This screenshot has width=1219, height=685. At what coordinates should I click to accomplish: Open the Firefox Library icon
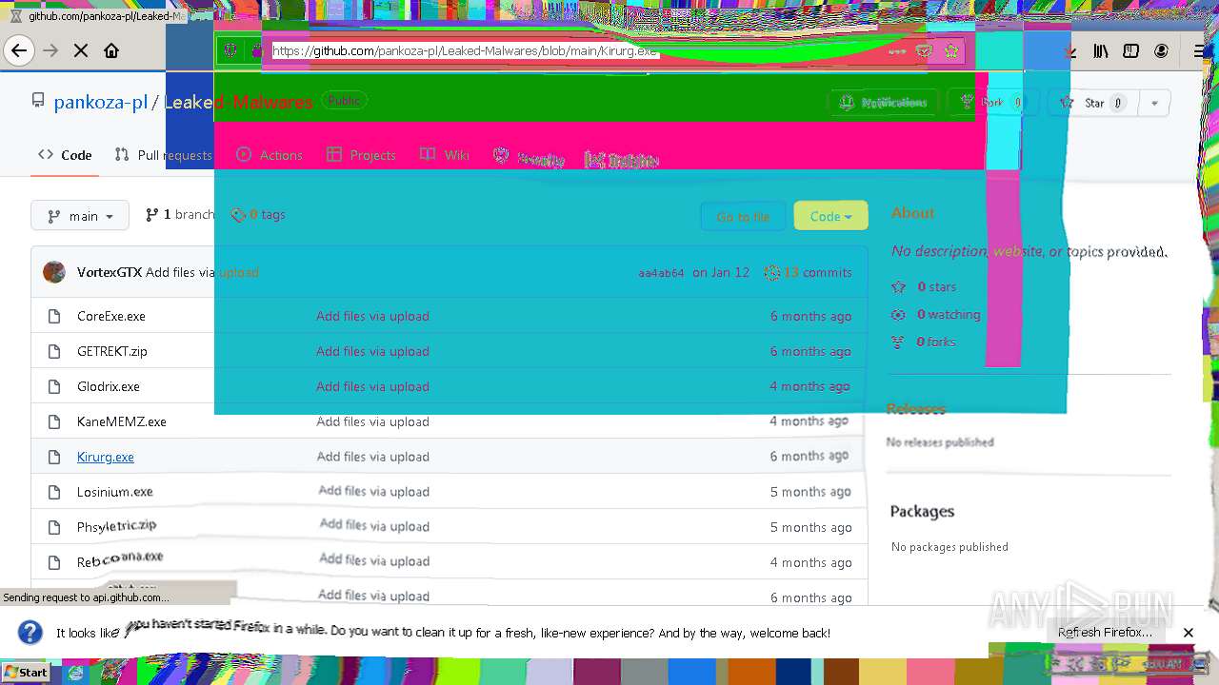(1101, 51)
